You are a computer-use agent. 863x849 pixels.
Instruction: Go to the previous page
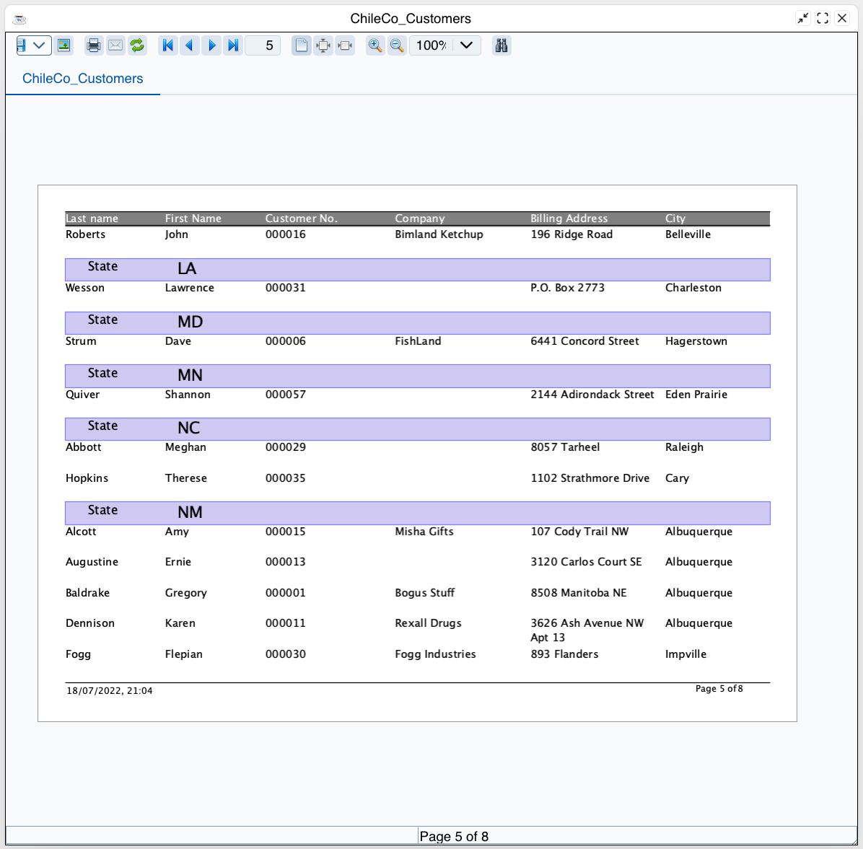click(190, 45)
